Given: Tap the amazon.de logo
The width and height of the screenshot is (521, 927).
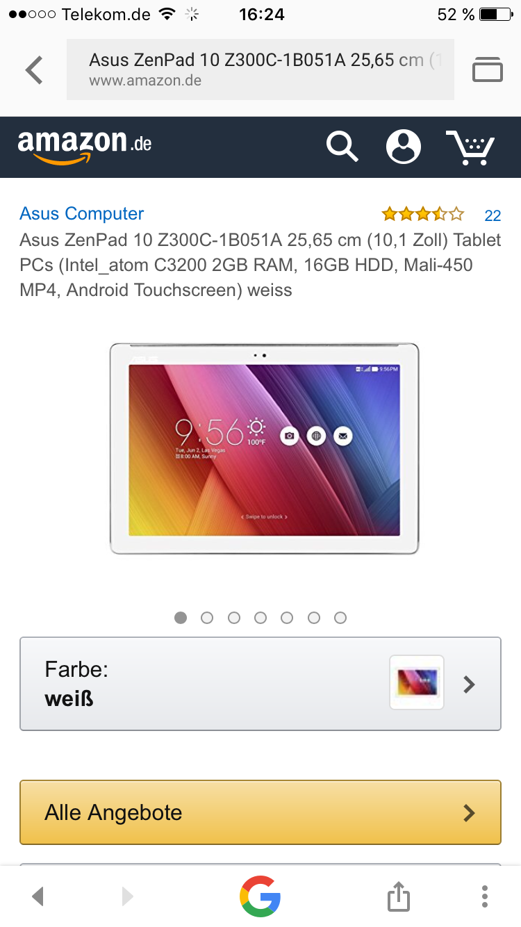Looking at the screenshot, I should tap(85, 147).
